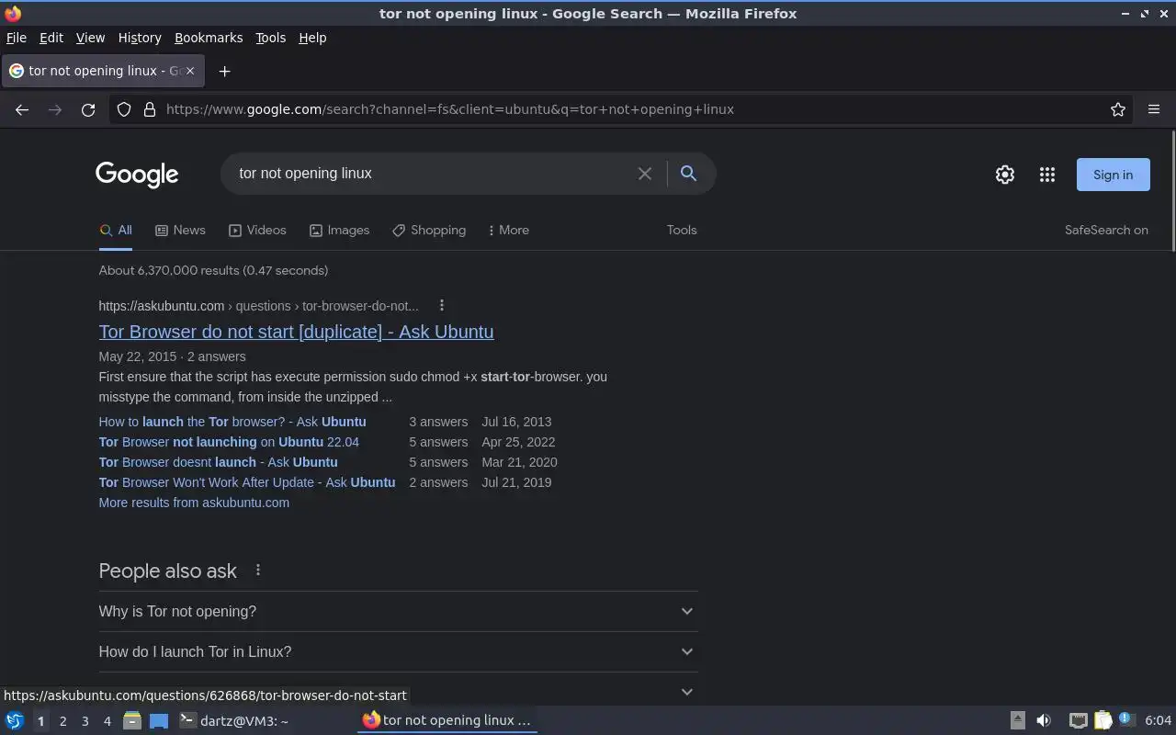The image size is (1176, 735).
Task: Open the Help menu
Action: (x=312, y=38)
